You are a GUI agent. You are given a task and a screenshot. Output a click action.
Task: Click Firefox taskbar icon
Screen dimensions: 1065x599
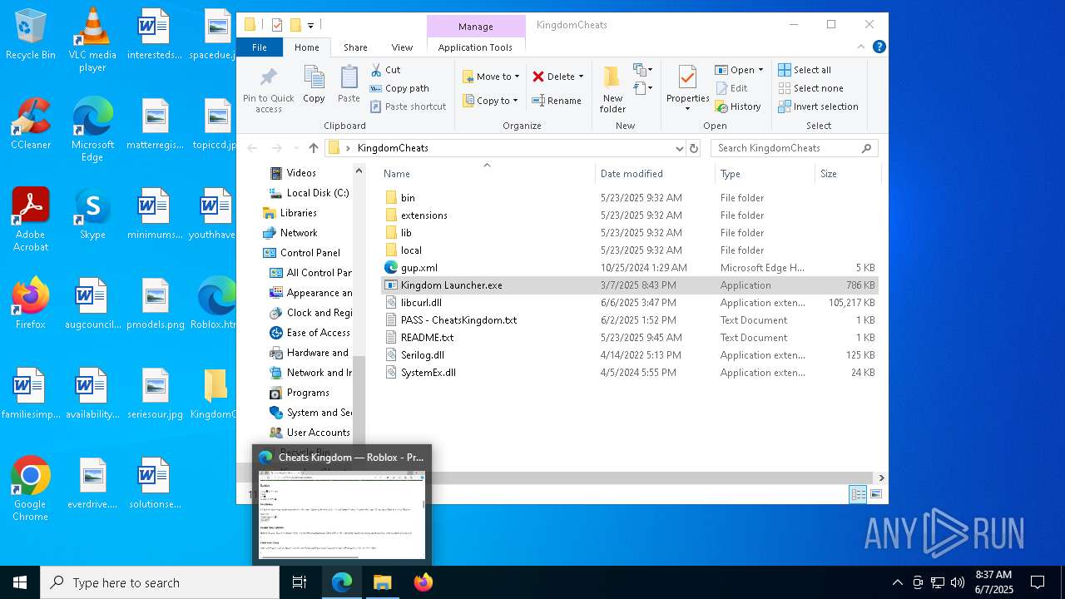point(423,582)
